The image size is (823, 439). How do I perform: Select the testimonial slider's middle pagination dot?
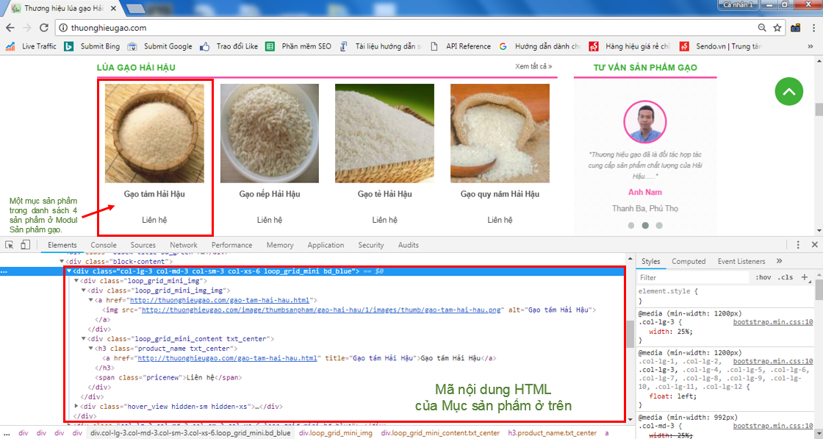(645, 225)
